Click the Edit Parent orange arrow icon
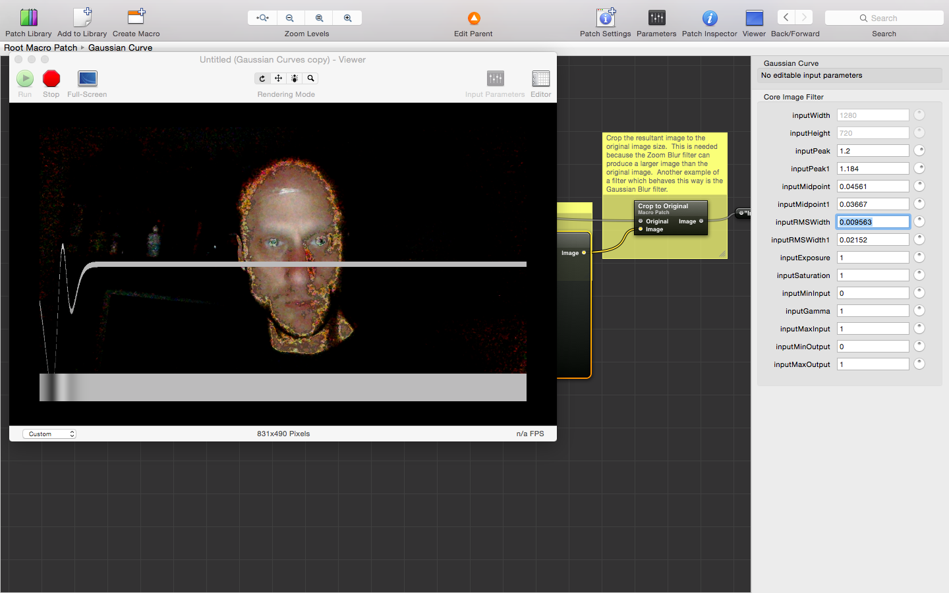949x593 pixels. [474, 18]
